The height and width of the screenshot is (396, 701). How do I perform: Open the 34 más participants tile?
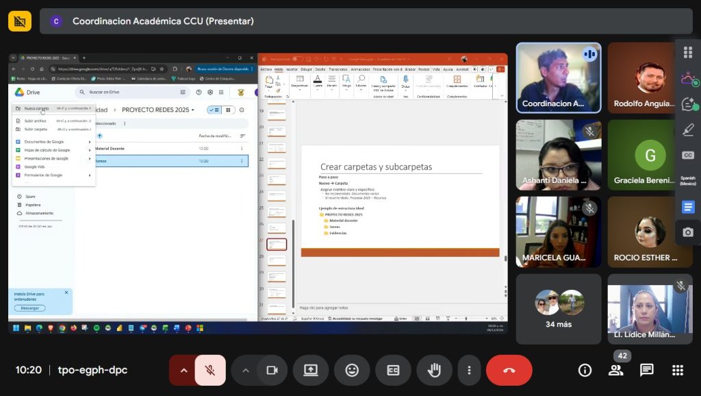click(559, 308)
